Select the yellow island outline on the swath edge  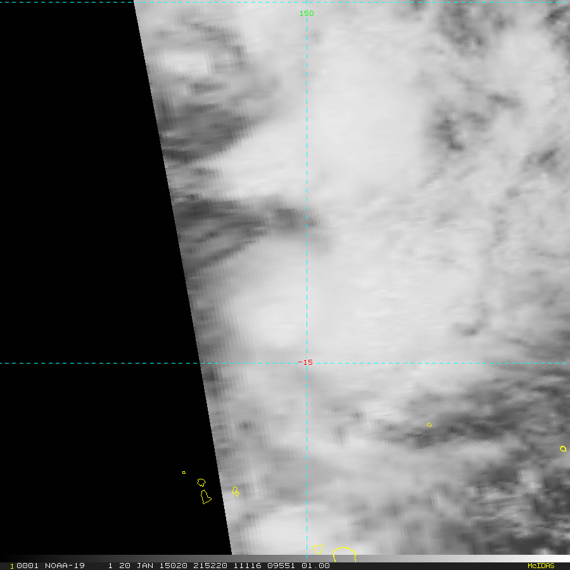click(x=236, y=491)
